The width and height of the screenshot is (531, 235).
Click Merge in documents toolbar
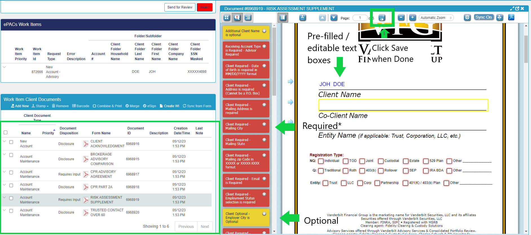click(x=132, y=106)
